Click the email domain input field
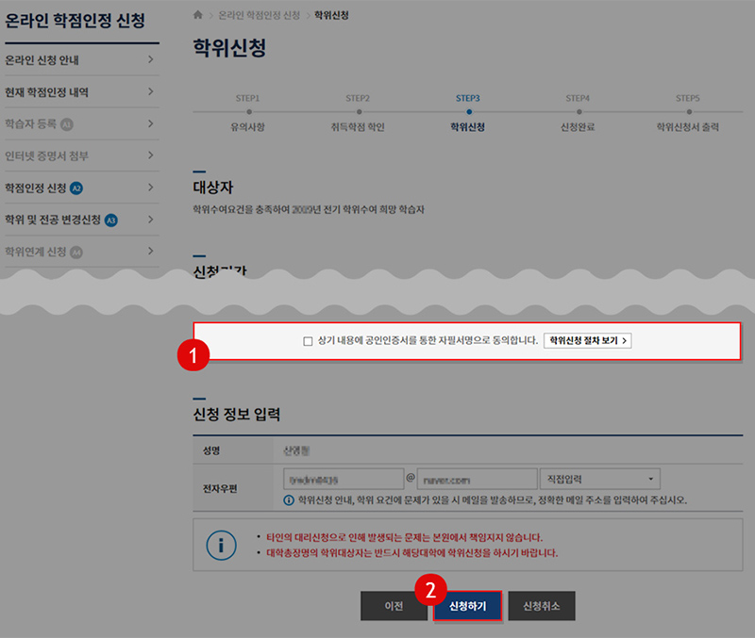 (x=477, y=478)
